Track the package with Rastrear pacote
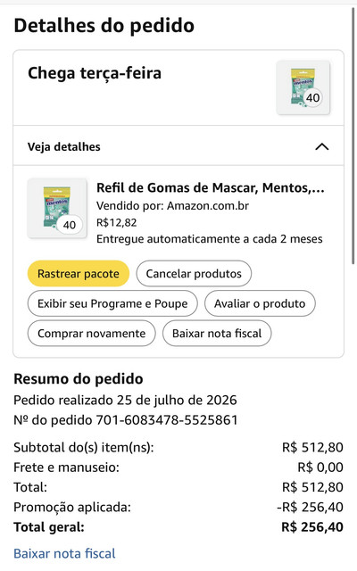The height and width of the screenshot is (571, 357). pos(79,274)
